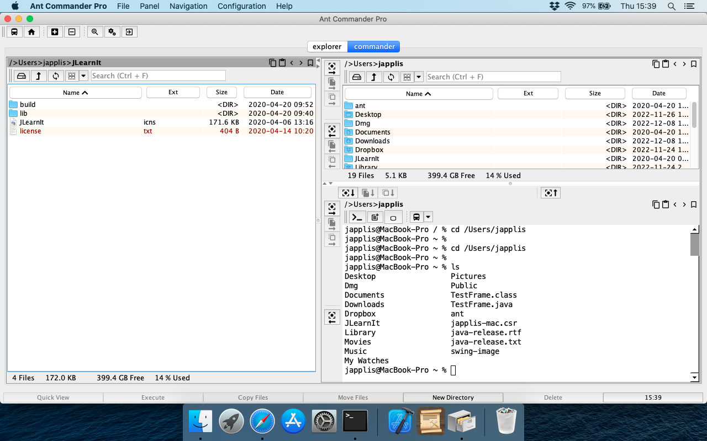
Task: Copy path icon in left panel header
Action: (x=273, y=63)
